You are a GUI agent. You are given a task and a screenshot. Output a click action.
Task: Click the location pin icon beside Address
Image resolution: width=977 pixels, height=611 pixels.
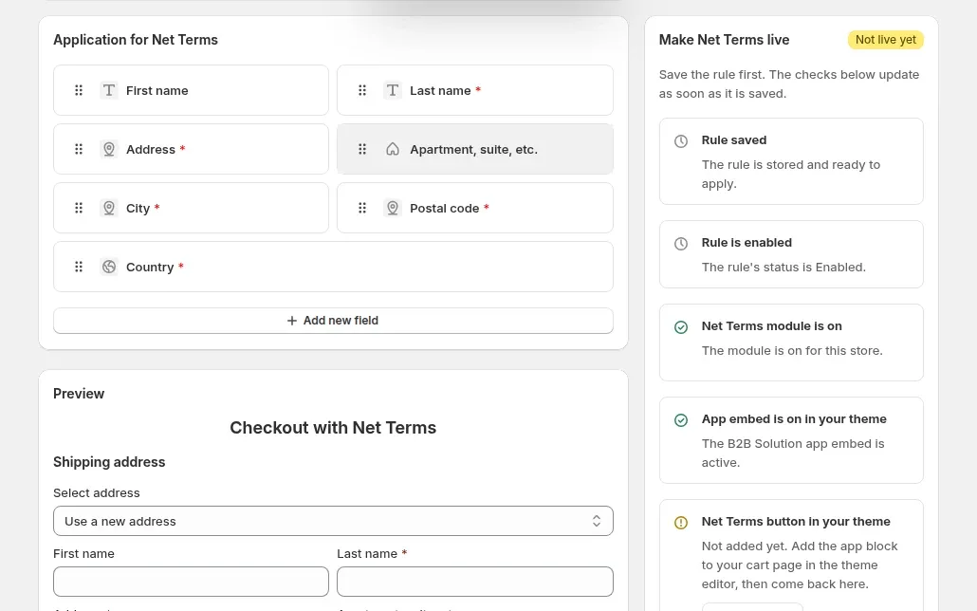(x=109, y=149)
